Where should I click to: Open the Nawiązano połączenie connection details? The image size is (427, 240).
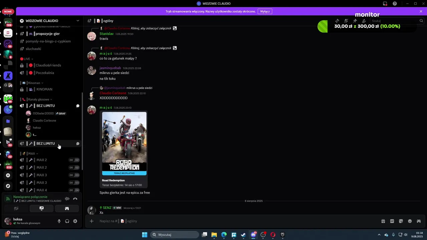click(x=30, y=197)
